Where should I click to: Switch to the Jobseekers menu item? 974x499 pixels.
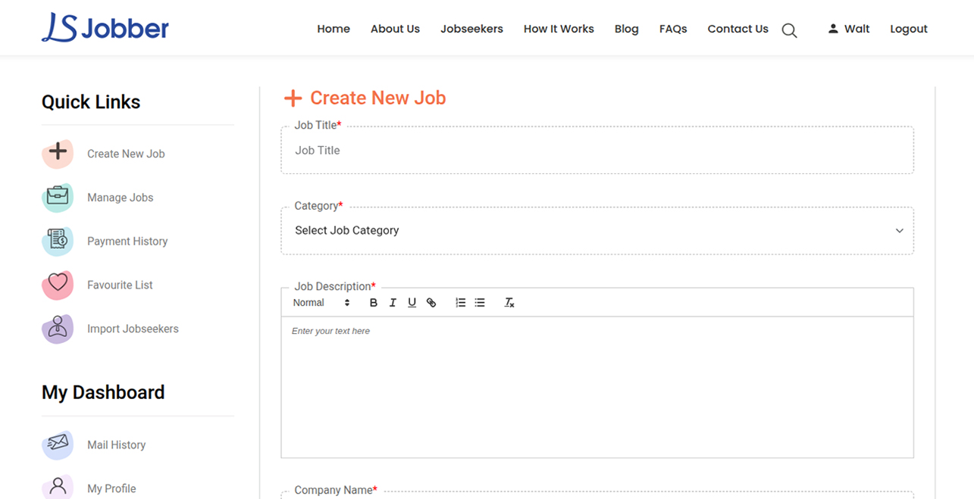tap(471, 28)
